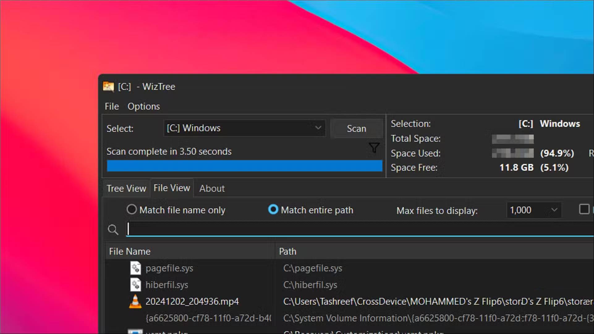Open the File menu

point(111,106)
